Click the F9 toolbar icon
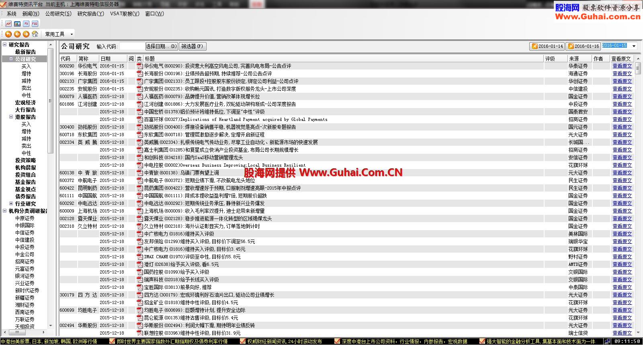 26,24
